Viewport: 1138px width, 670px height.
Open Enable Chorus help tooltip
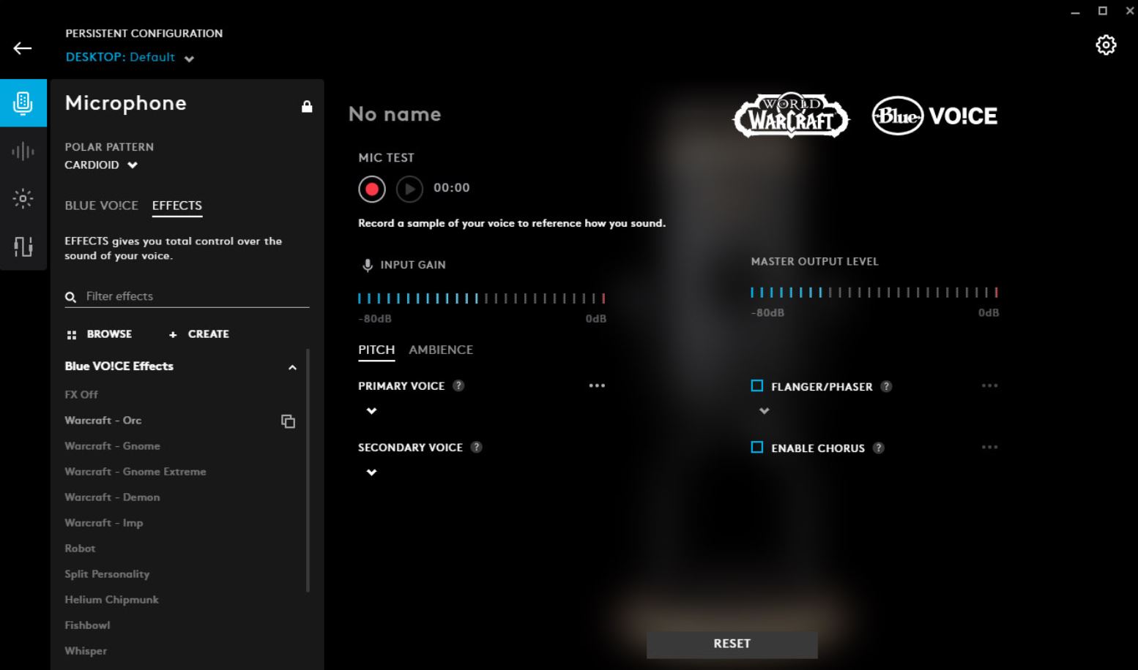(x=879, y=448)
